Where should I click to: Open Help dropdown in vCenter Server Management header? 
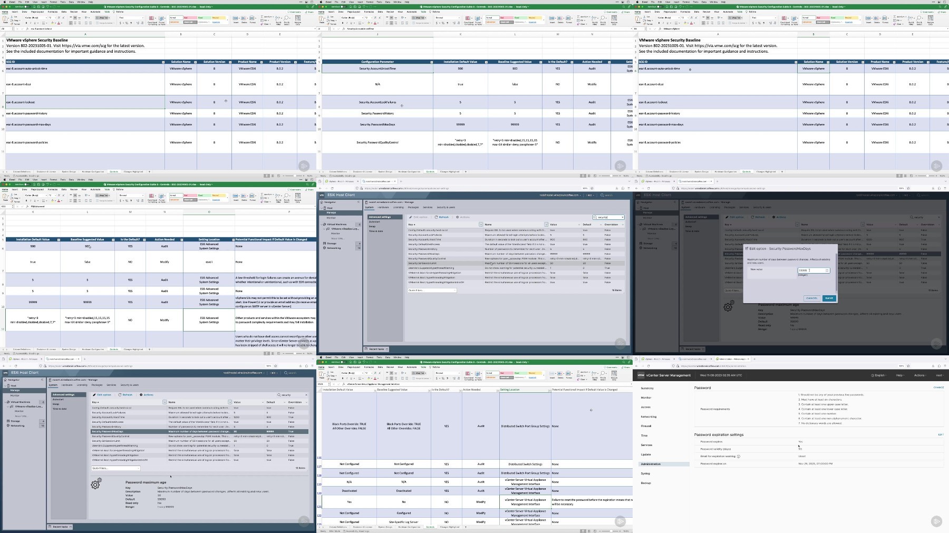click(900, 375)
